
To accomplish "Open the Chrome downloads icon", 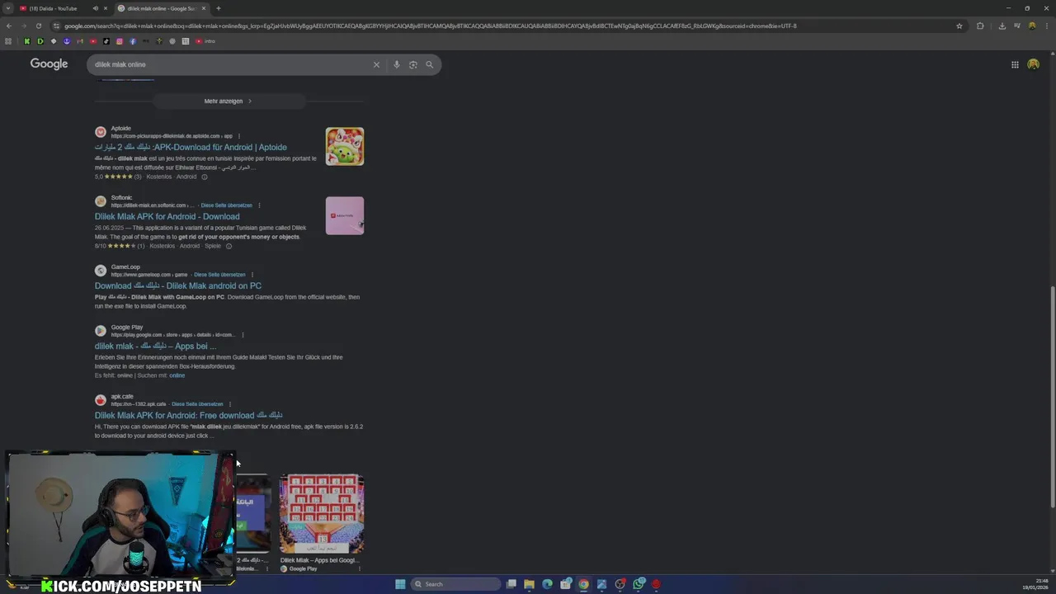I will click(1002, 26).
